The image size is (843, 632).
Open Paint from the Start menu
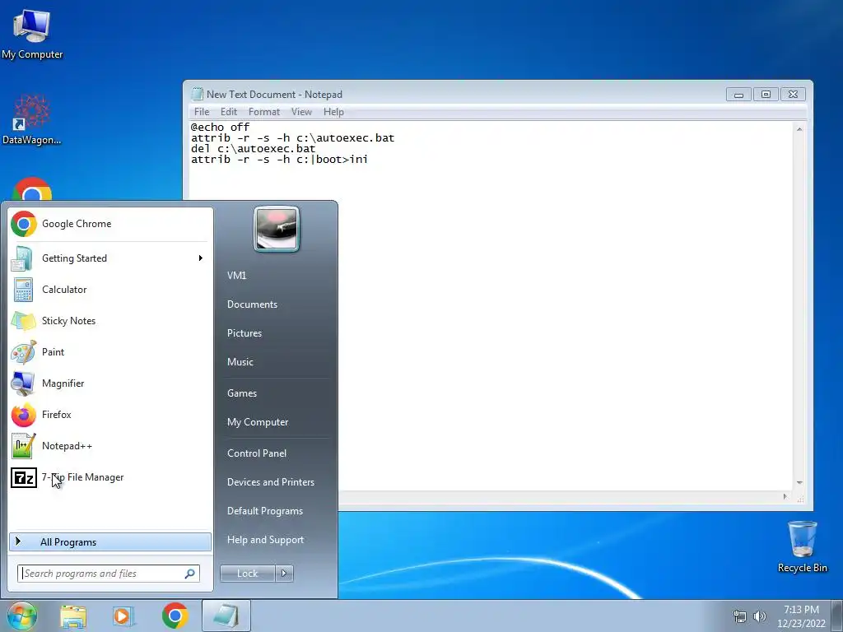[x=110, y=351]
